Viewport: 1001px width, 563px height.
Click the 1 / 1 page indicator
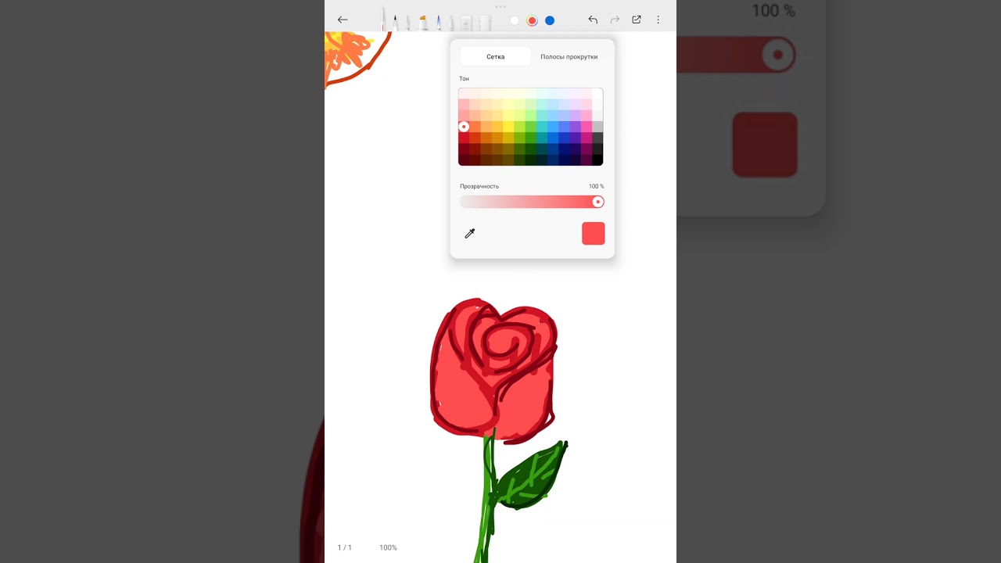pos(345,547)
